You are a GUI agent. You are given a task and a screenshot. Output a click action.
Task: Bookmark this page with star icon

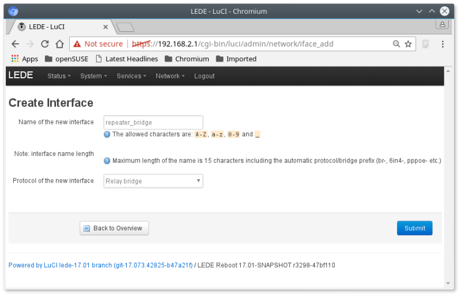click(408, 44)
